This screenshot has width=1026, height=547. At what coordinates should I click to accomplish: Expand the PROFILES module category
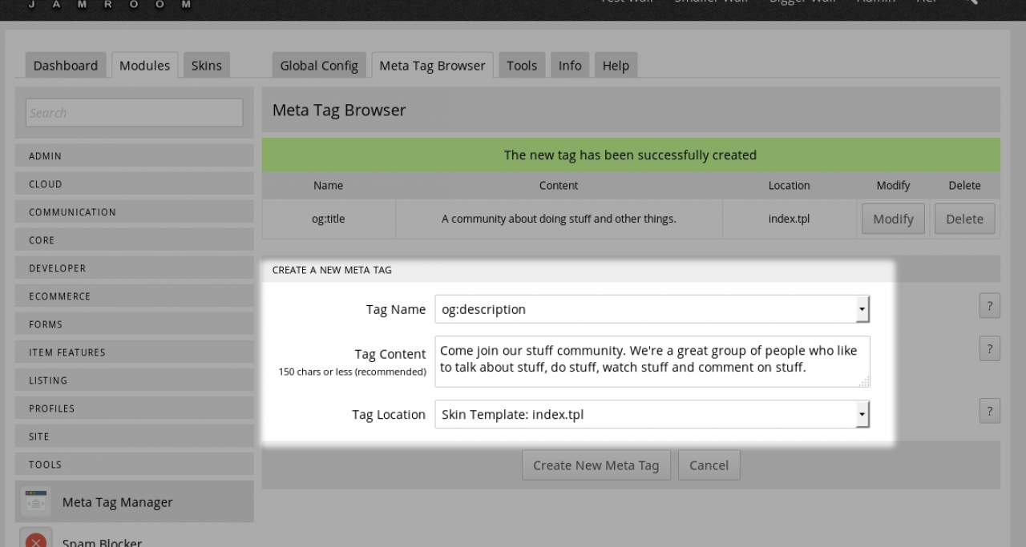(x=134, y=408)
